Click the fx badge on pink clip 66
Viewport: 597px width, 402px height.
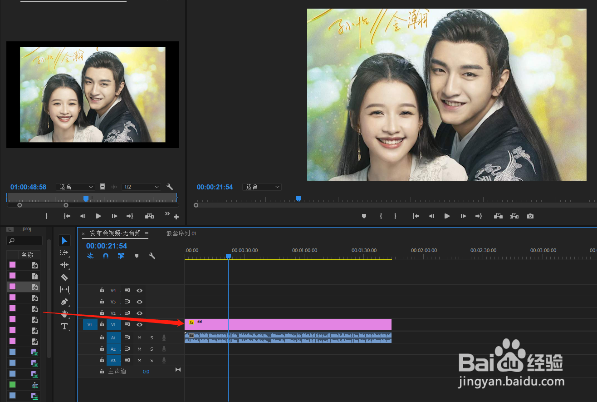[191, 322]
